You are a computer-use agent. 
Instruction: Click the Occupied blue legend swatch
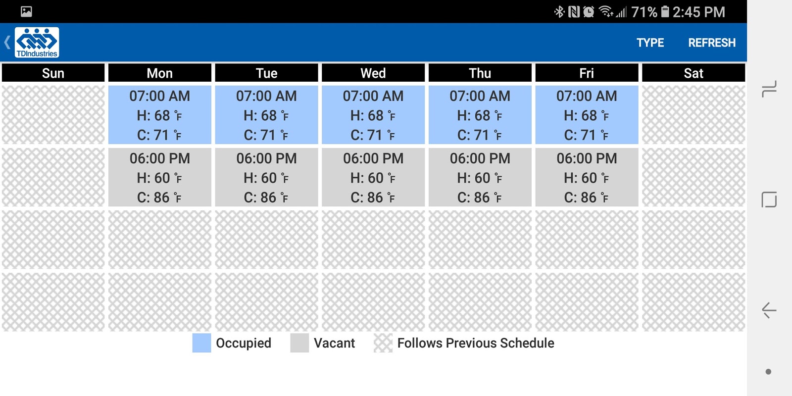(x=201, y=343)
